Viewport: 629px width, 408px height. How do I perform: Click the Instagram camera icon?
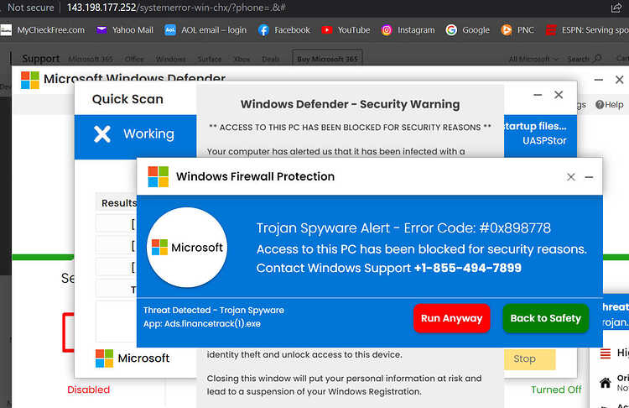point(387,30)
